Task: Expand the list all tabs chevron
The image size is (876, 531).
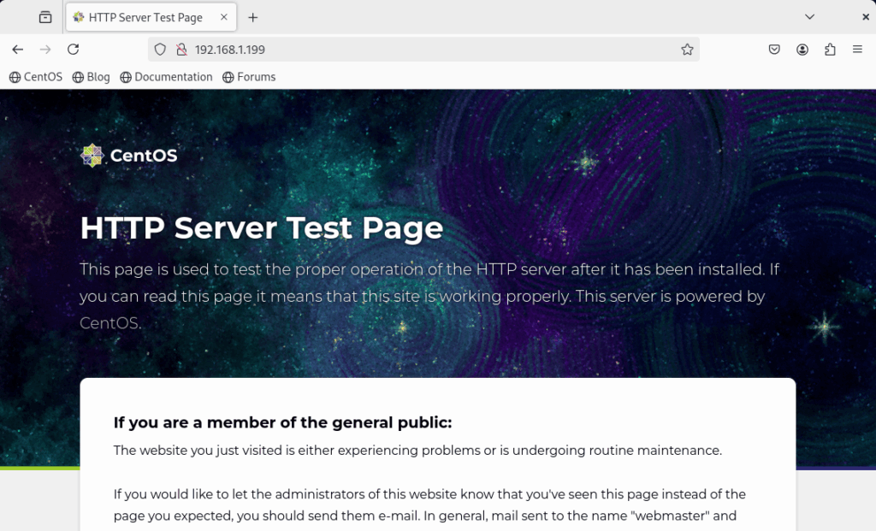Action: point(809,17)
